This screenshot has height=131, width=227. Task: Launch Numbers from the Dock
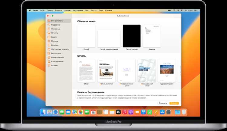click(x=150, y=112)
